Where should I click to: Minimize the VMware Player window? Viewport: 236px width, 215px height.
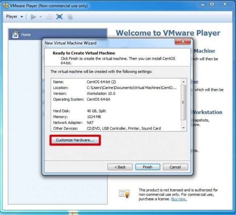point(203,4)
